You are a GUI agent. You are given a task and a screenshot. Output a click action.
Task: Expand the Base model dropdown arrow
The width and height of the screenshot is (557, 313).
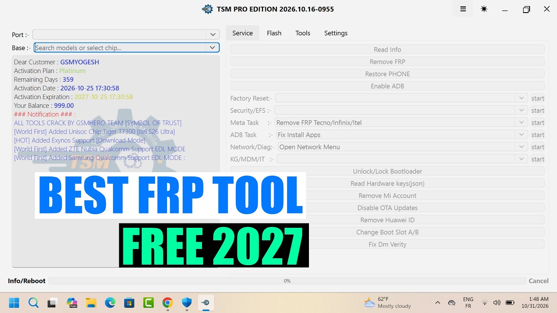(x=212, y=47)
